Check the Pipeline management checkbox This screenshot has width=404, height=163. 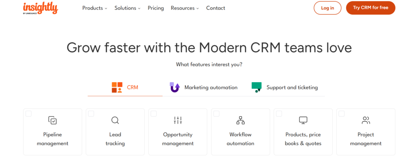[29, 114]
